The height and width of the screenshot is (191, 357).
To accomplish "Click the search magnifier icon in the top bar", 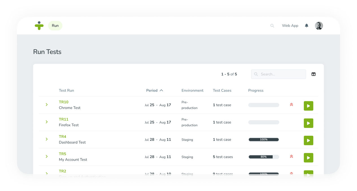I will [x=272, y=25].
